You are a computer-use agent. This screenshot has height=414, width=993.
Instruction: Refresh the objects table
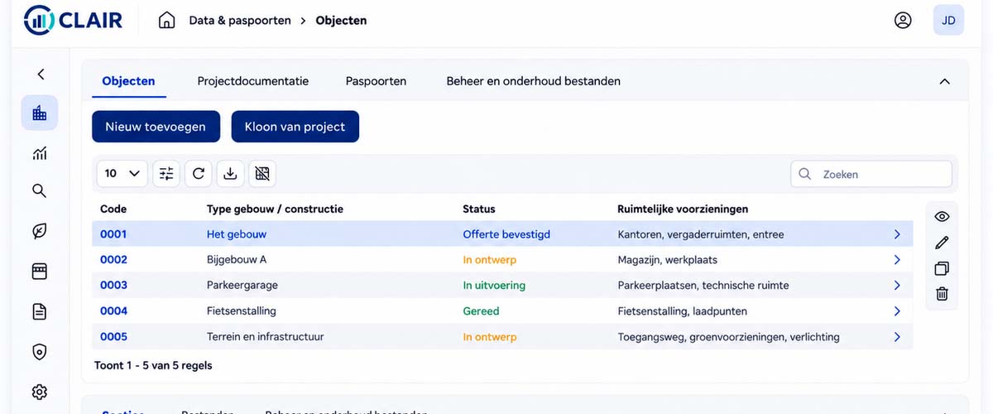199,174
